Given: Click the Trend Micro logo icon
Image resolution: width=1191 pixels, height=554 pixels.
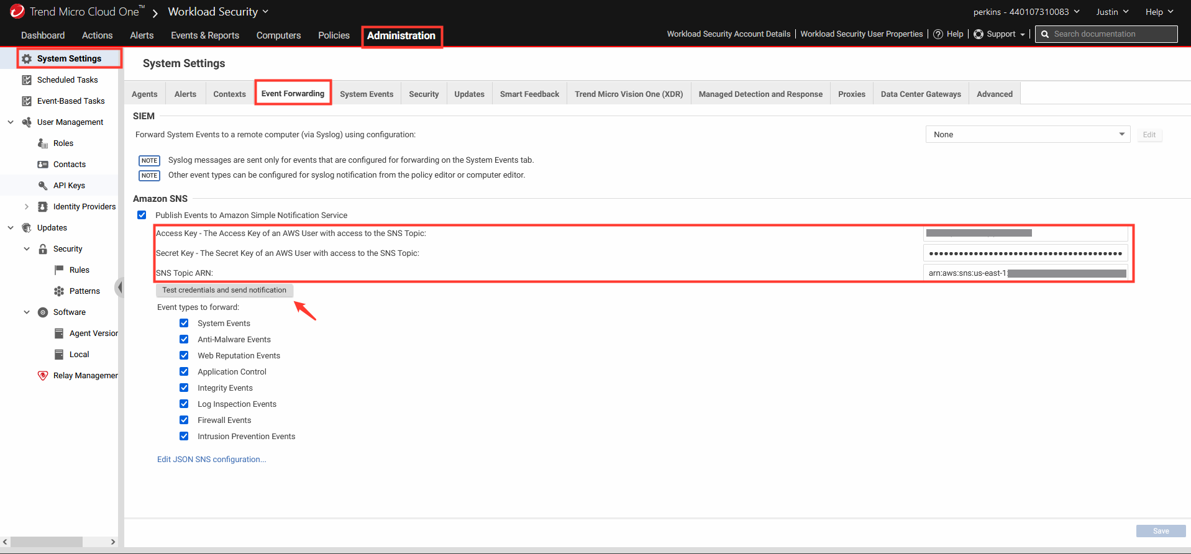Looking at the screenshot, I should (17, 11).
